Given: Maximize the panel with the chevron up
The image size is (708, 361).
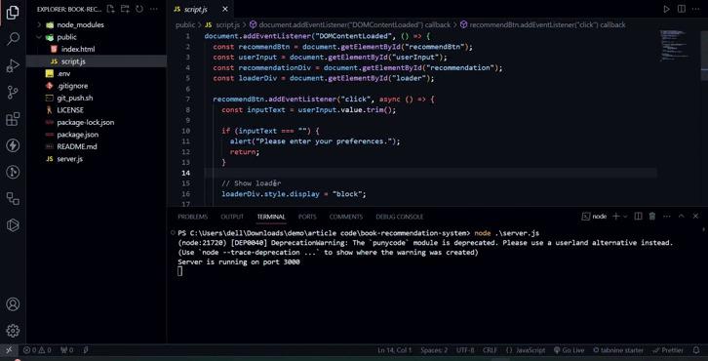Looking at the screenshot, I should tap(682, 217).
